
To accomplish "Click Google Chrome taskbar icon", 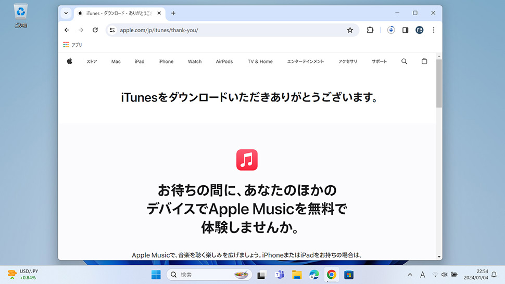I will coord(332,275).
